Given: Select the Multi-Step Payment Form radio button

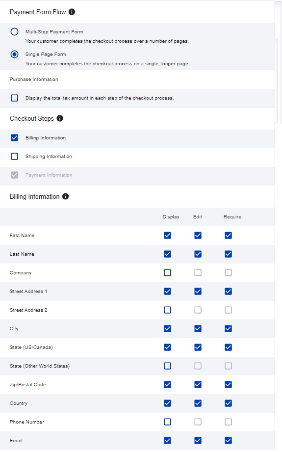Looking at the screenshot, I should point(14,32).
